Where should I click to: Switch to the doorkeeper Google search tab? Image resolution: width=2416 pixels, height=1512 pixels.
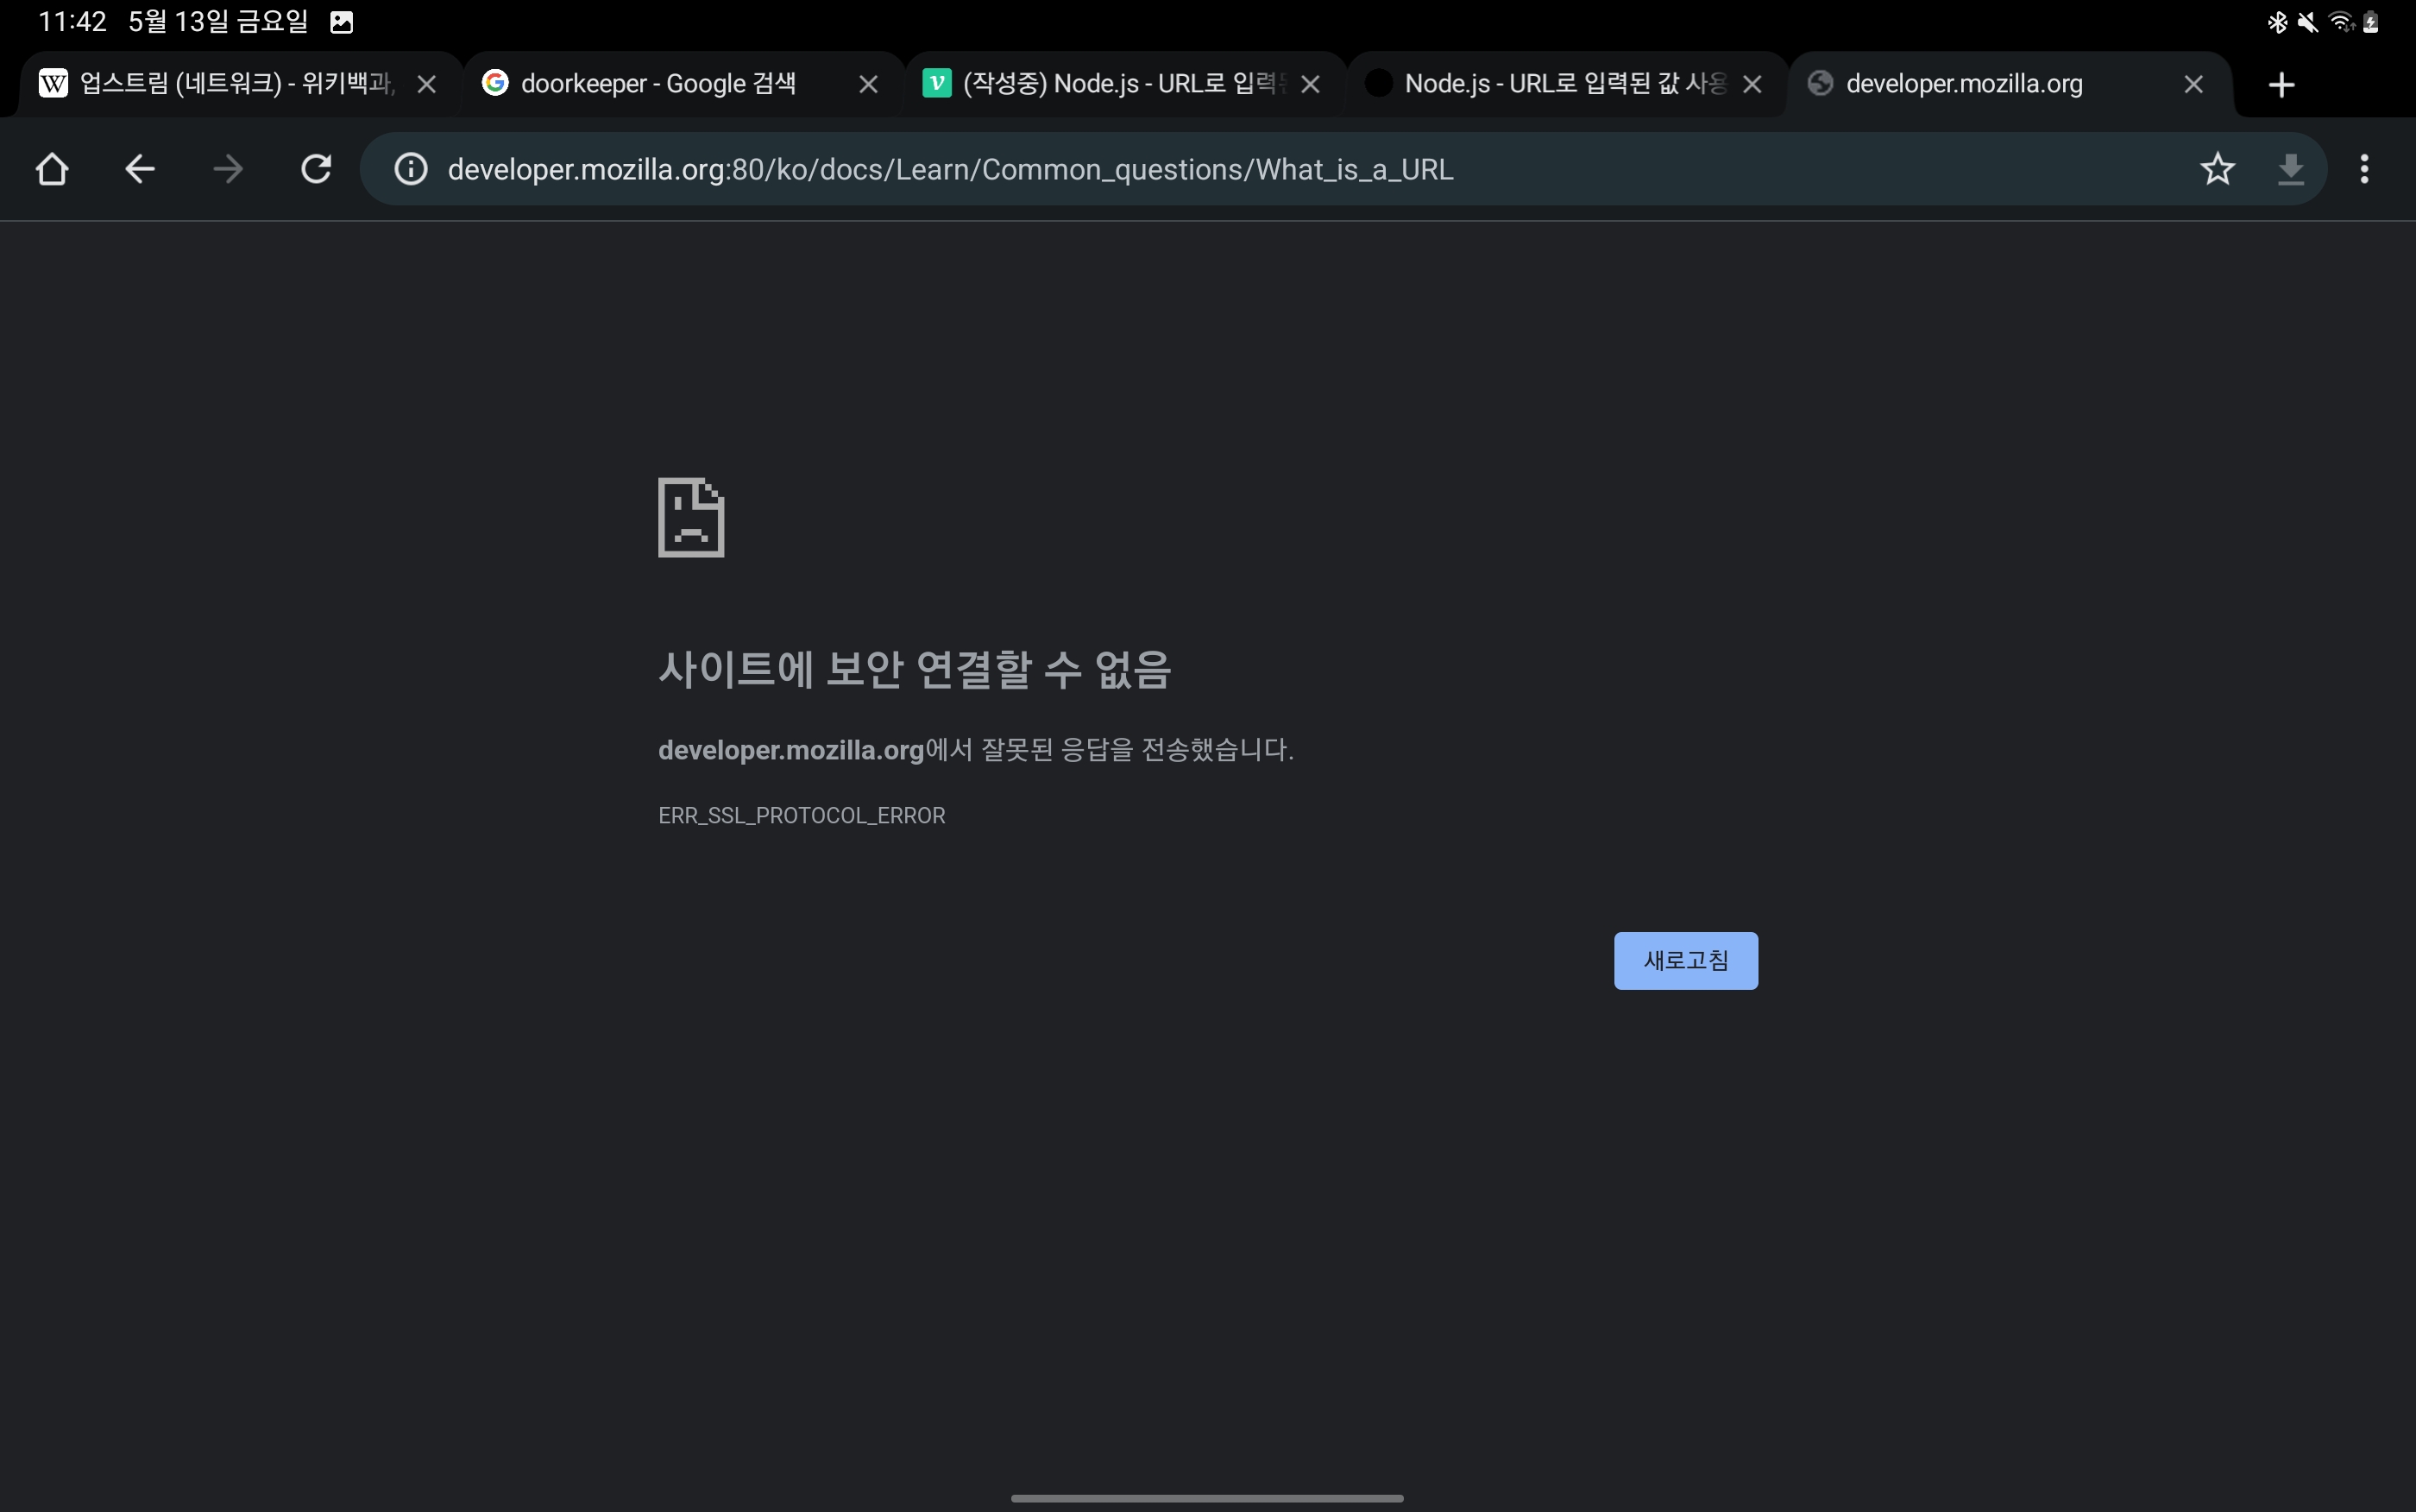(x=660, y=83)
